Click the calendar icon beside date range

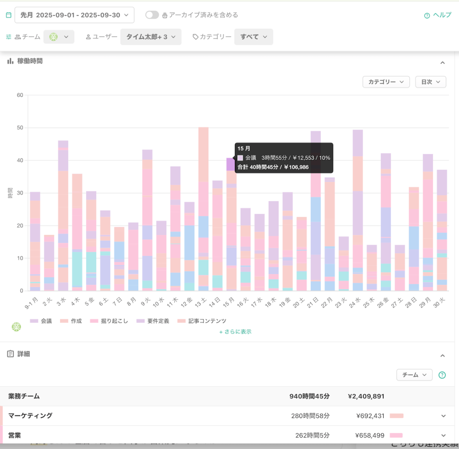(9, 15)
